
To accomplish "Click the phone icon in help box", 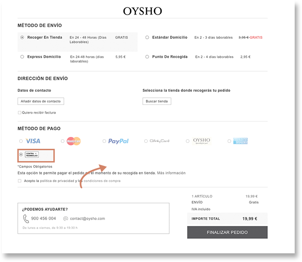I will tap(26, 219).
